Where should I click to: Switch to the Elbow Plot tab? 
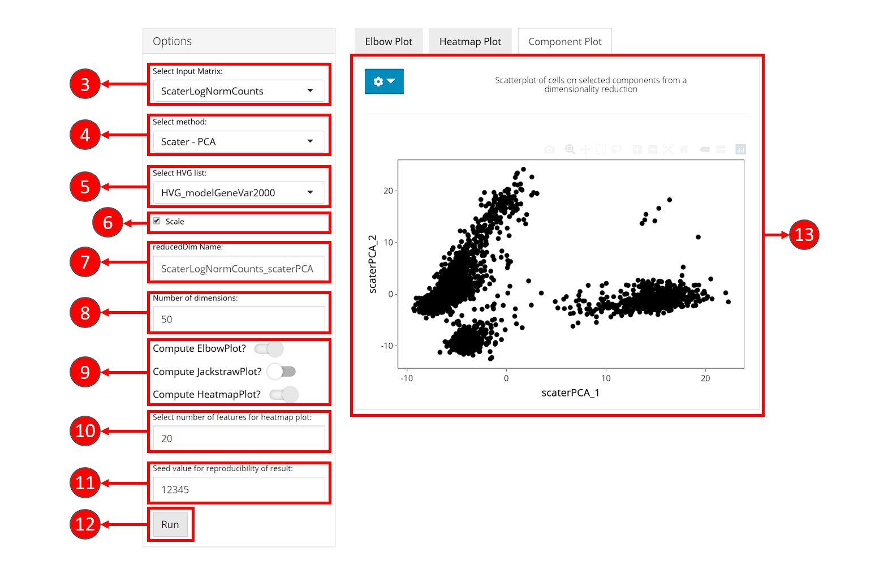(x=389, y=42)
